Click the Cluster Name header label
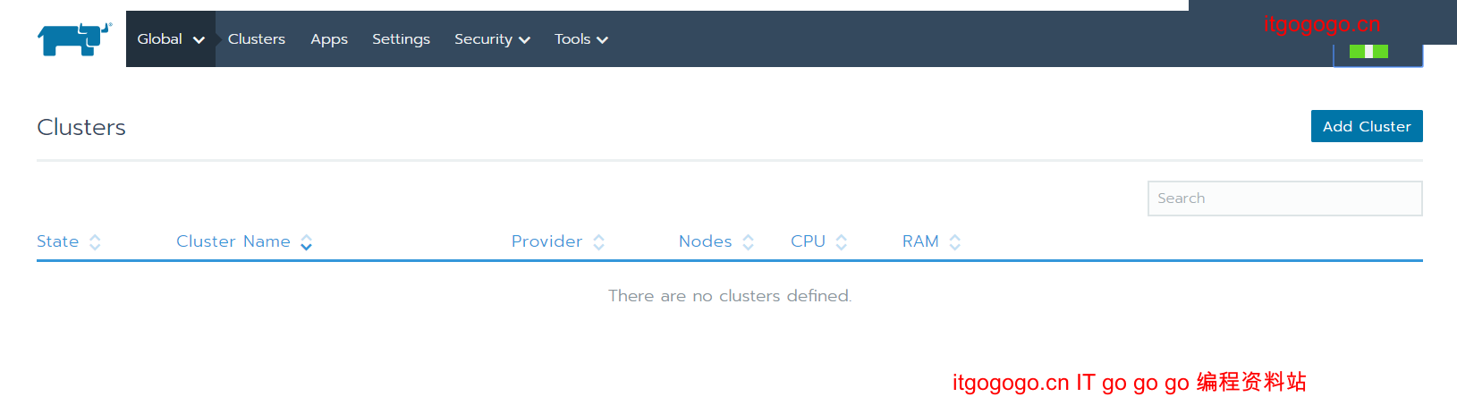 coord(233,241)
